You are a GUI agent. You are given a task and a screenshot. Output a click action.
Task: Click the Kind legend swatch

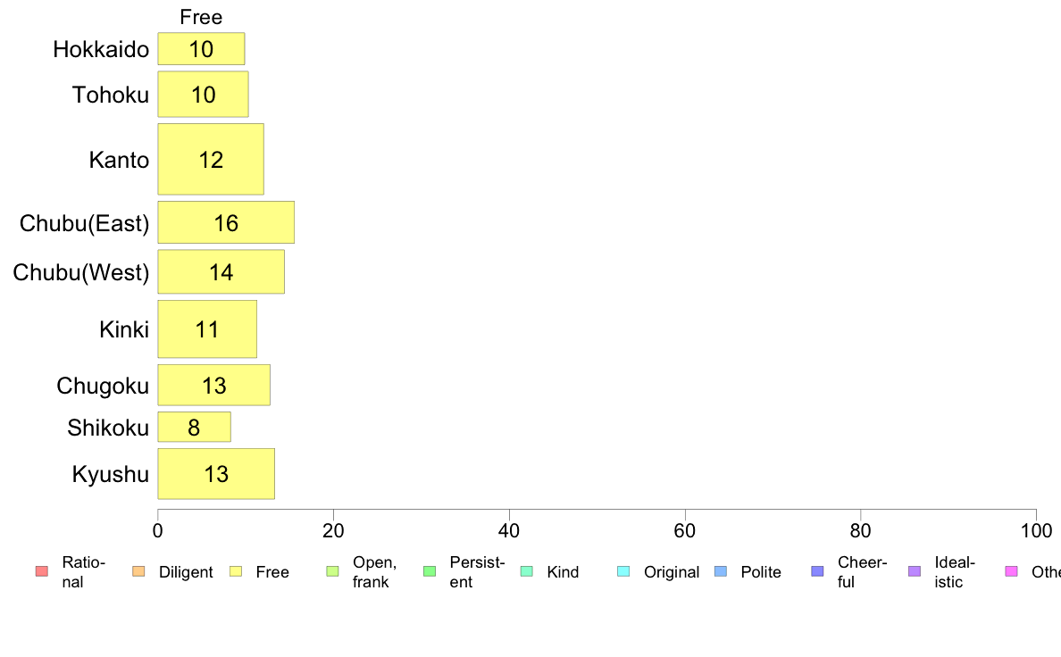point(526,571)
